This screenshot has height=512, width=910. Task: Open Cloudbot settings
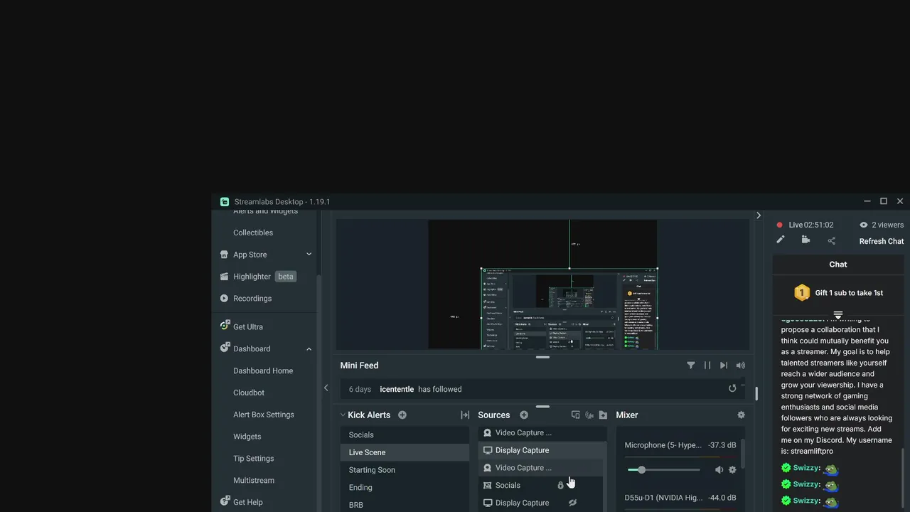[249, 393]
